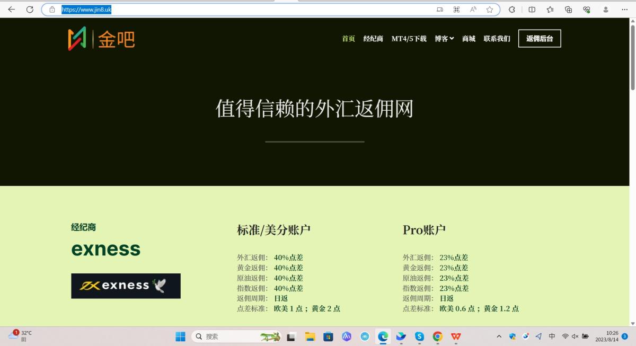Launch Chrome from the taskbar
The image size is (636, 346).
437,336
